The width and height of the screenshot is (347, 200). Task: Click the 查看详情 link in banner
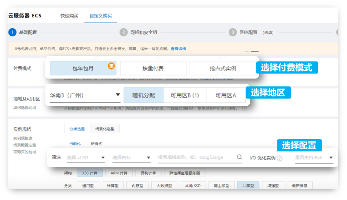point(179,49)
